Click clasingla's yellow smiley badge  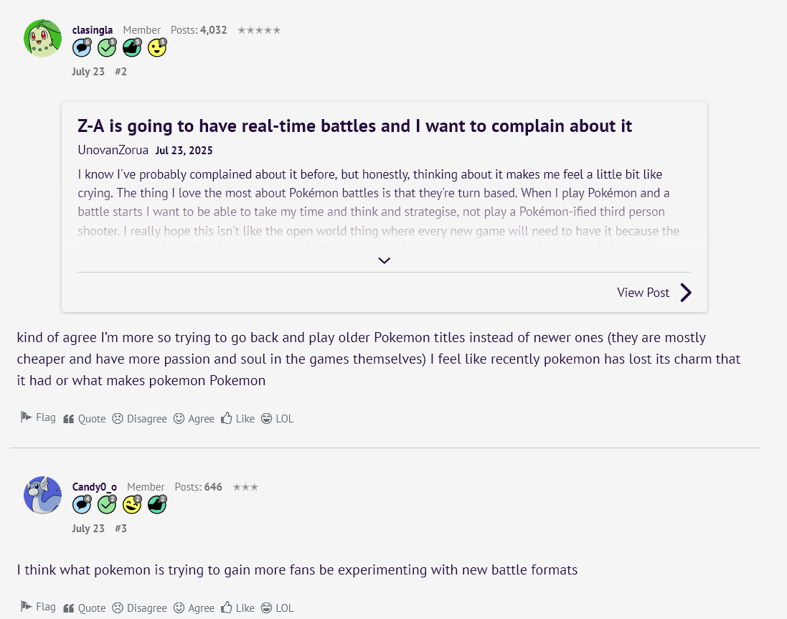tap(157, 47)
